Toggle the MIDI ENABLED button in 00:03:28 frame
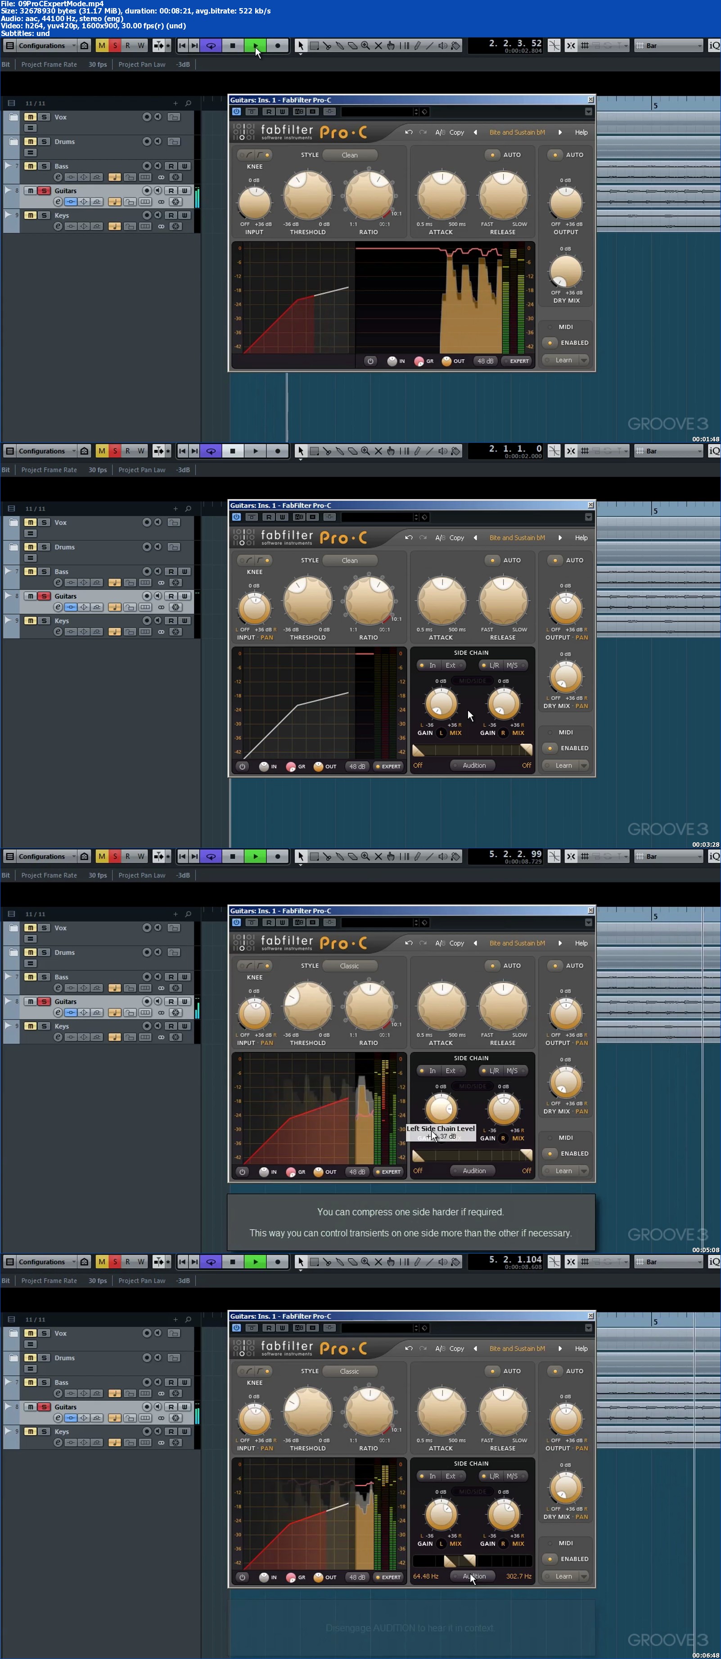Screen dimensions: 721x1659 [550, 748]
